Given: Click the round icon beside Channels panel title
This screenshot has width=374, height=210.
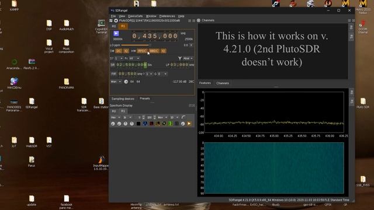Looking at the screenshot, I should point(199,20).
